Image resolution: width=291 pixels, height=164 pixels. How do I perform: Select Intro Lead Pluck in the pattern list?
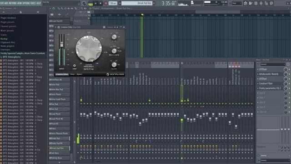coord(59,99)
